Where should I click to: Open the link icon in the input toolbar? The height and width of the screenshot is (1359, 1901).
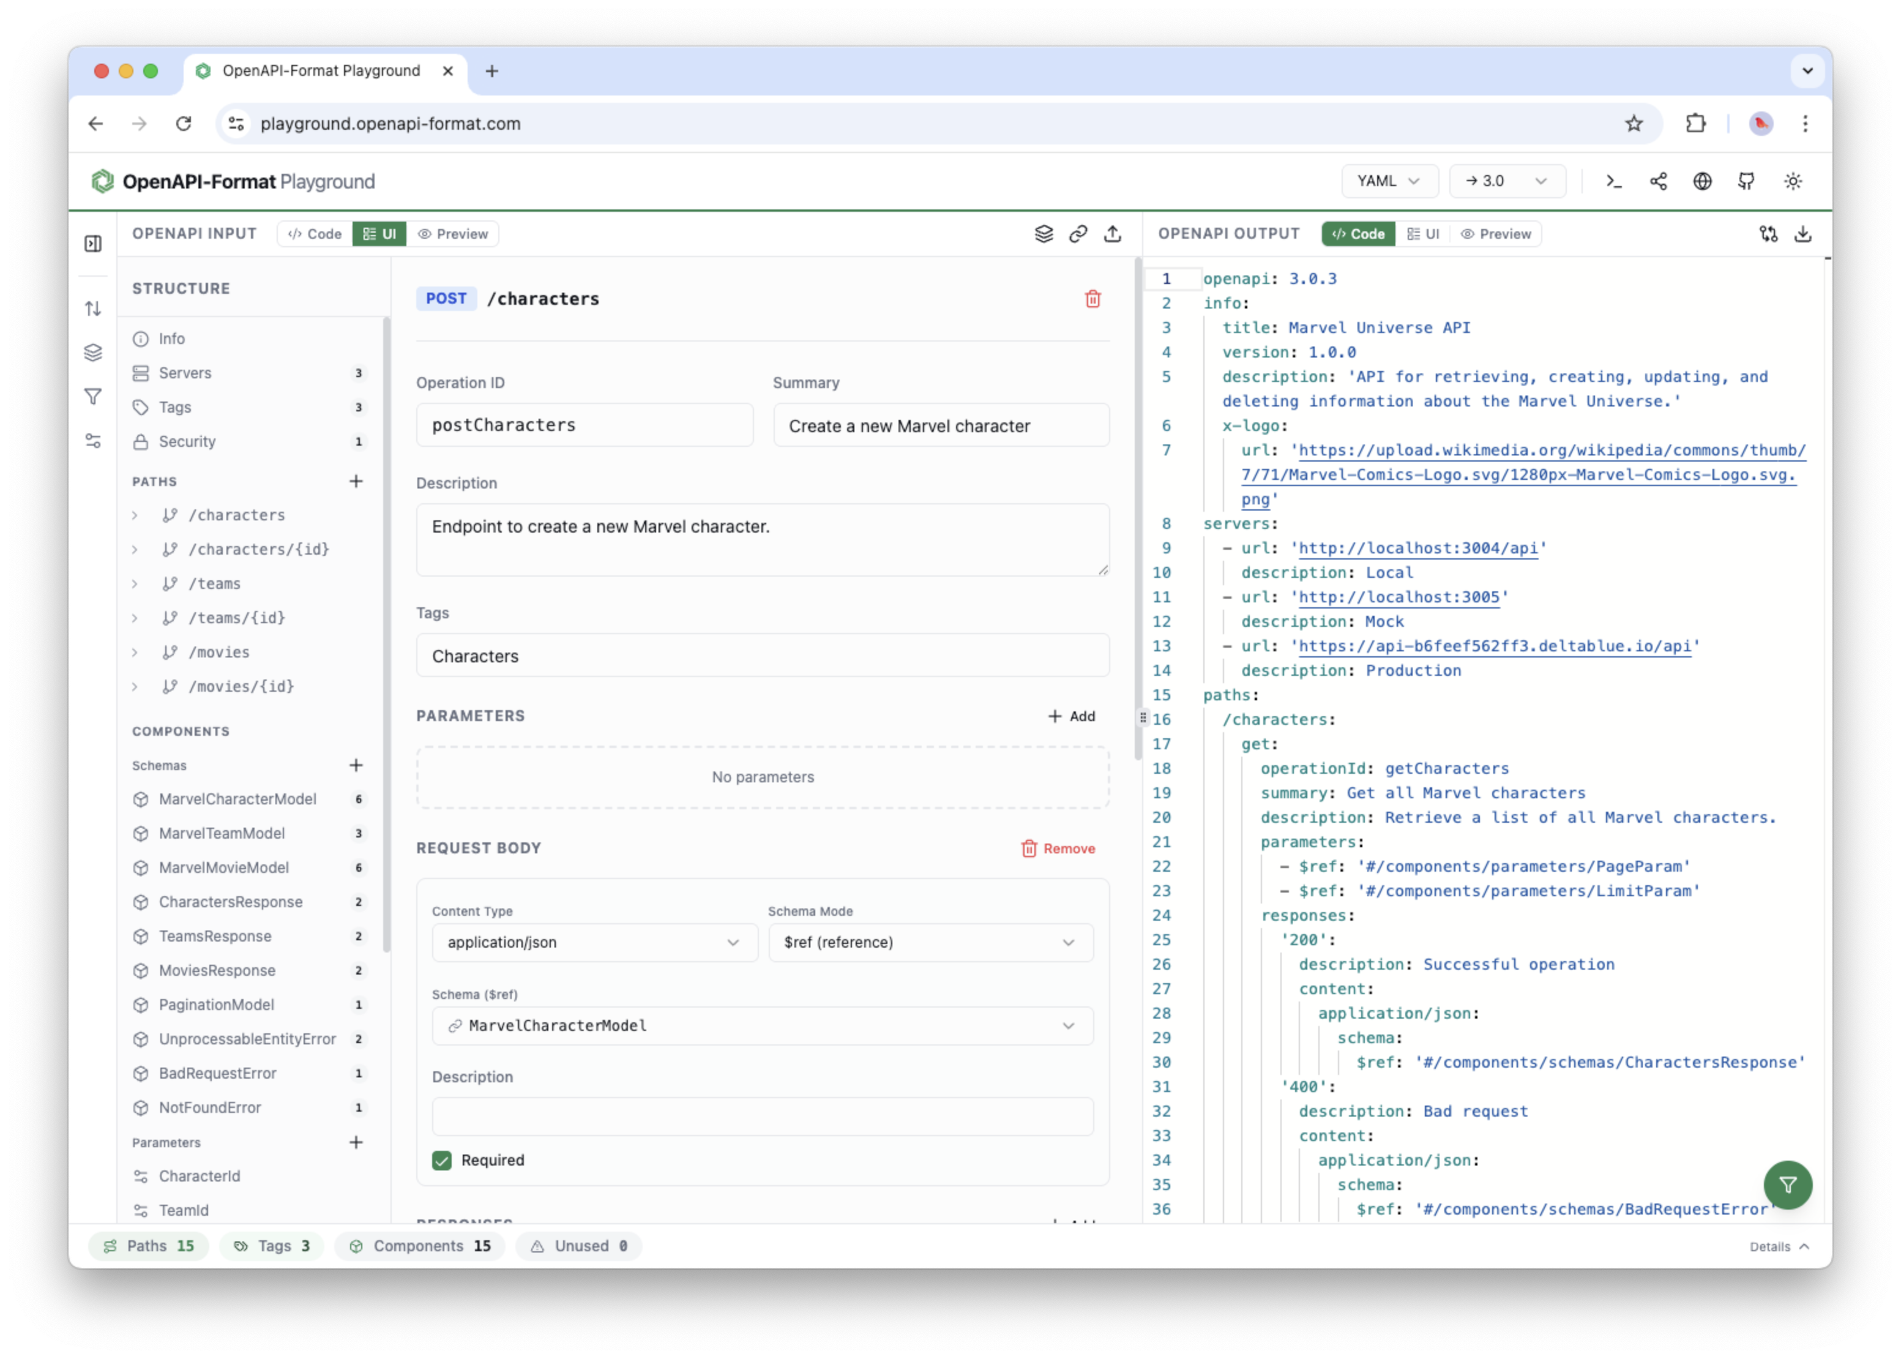point(1078,234)
